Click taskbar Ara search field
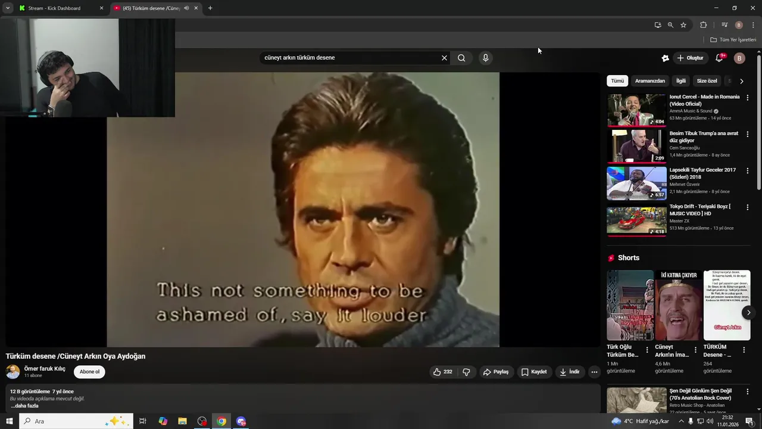Screen dimensions: 762x429 click(76, 421)
